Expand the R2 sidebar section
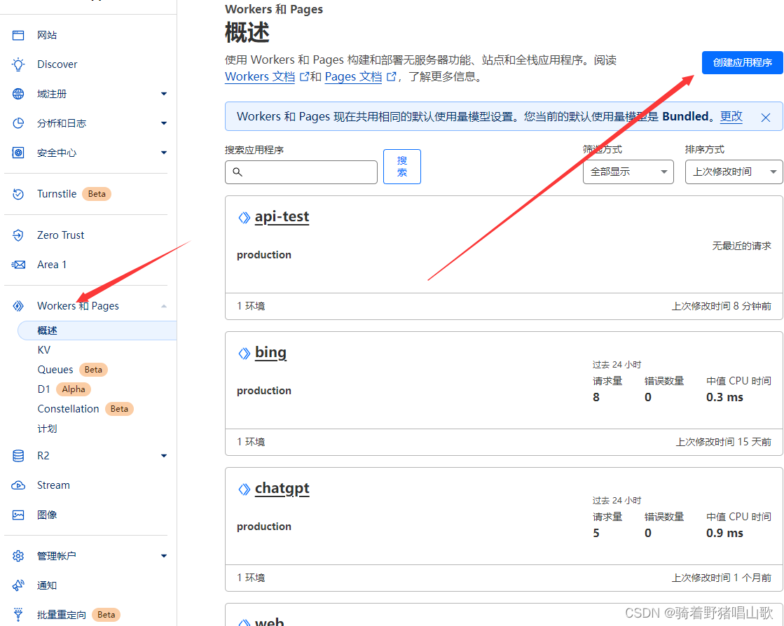The height and width of the screenshot is (626, 784). tap(163, 456)
